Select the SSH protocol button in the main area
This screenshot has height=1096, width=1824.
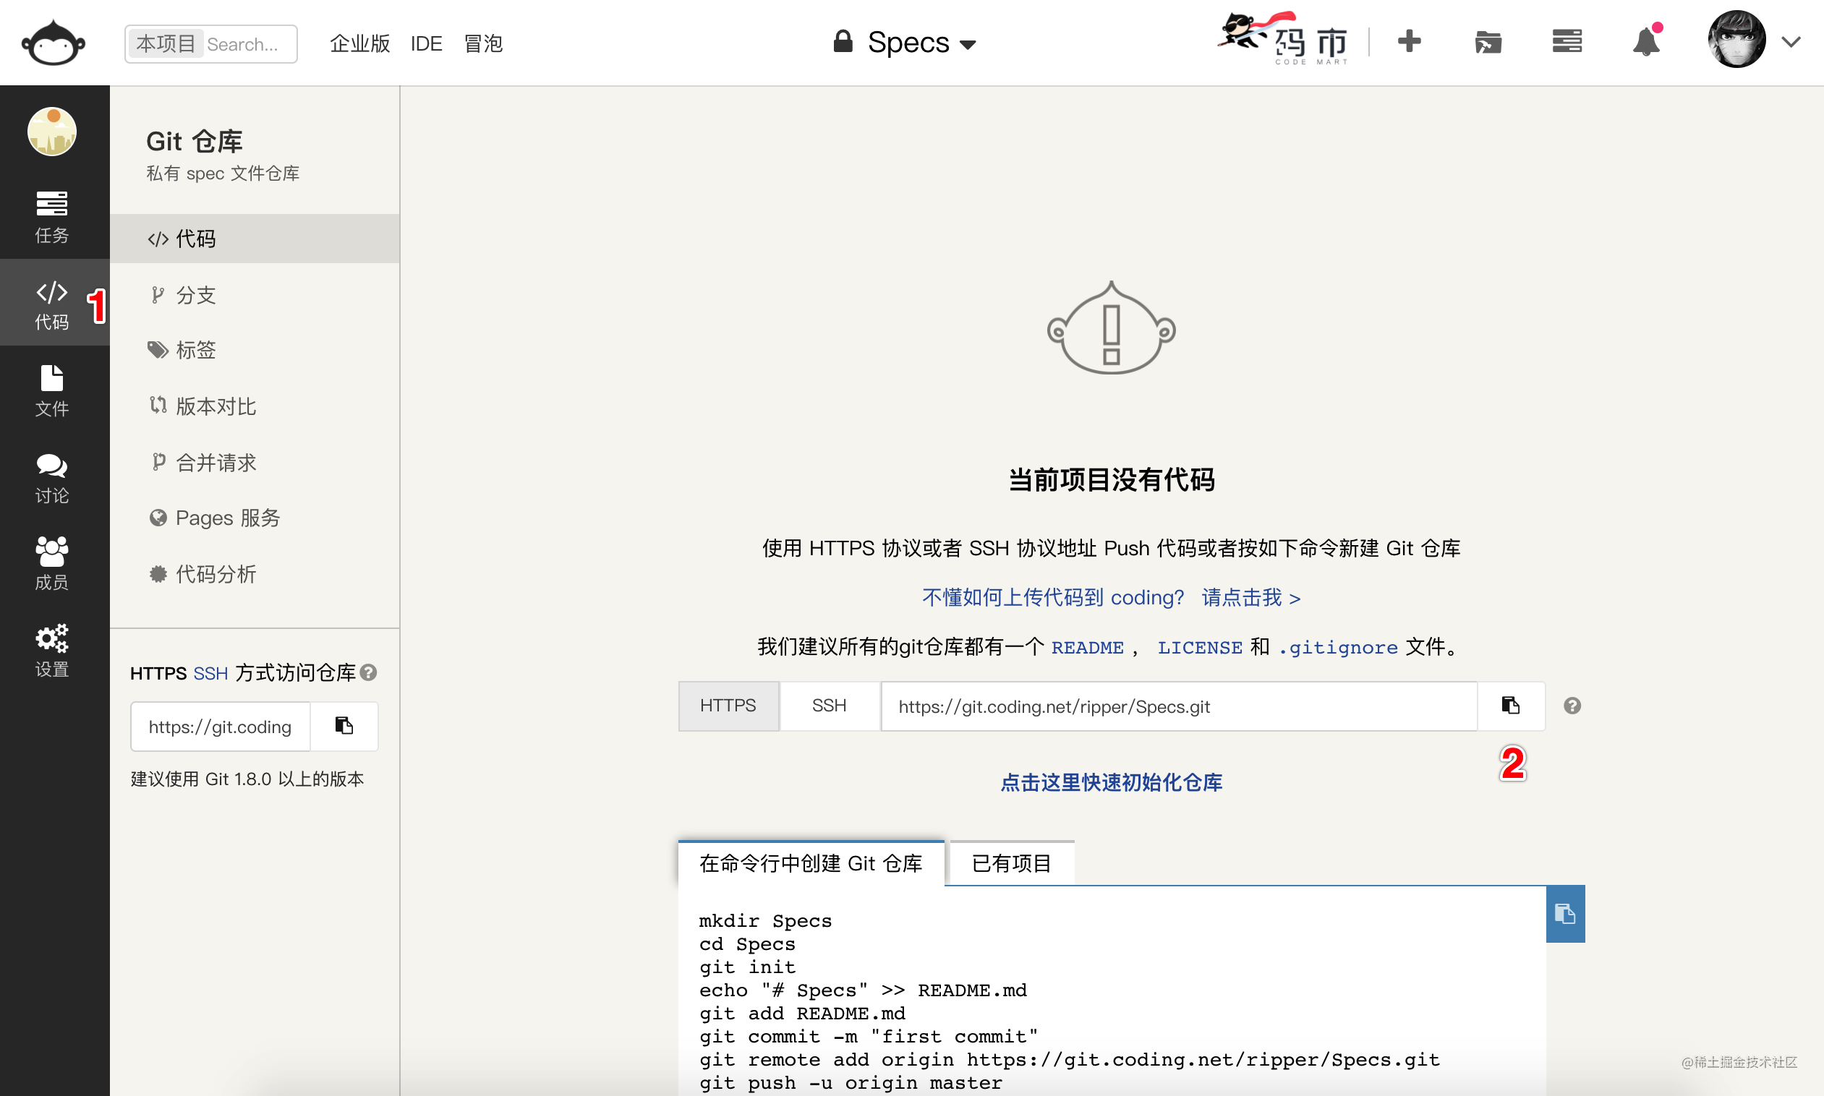[x=829, y=706]
